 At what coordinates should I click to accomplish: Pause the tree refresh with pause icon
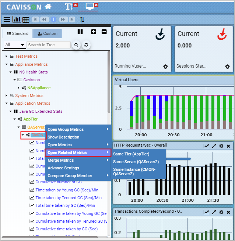80,32
